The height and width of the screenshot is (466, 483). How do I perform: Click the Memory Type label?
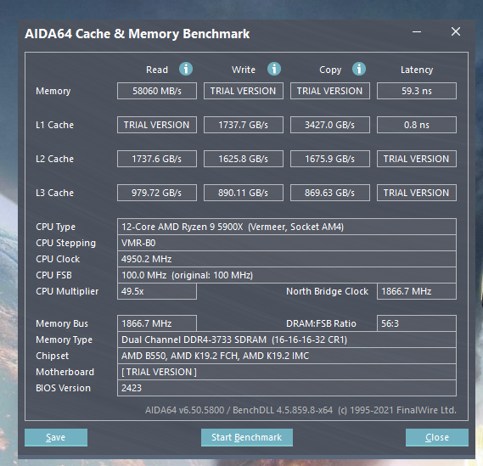pos(64,340)
